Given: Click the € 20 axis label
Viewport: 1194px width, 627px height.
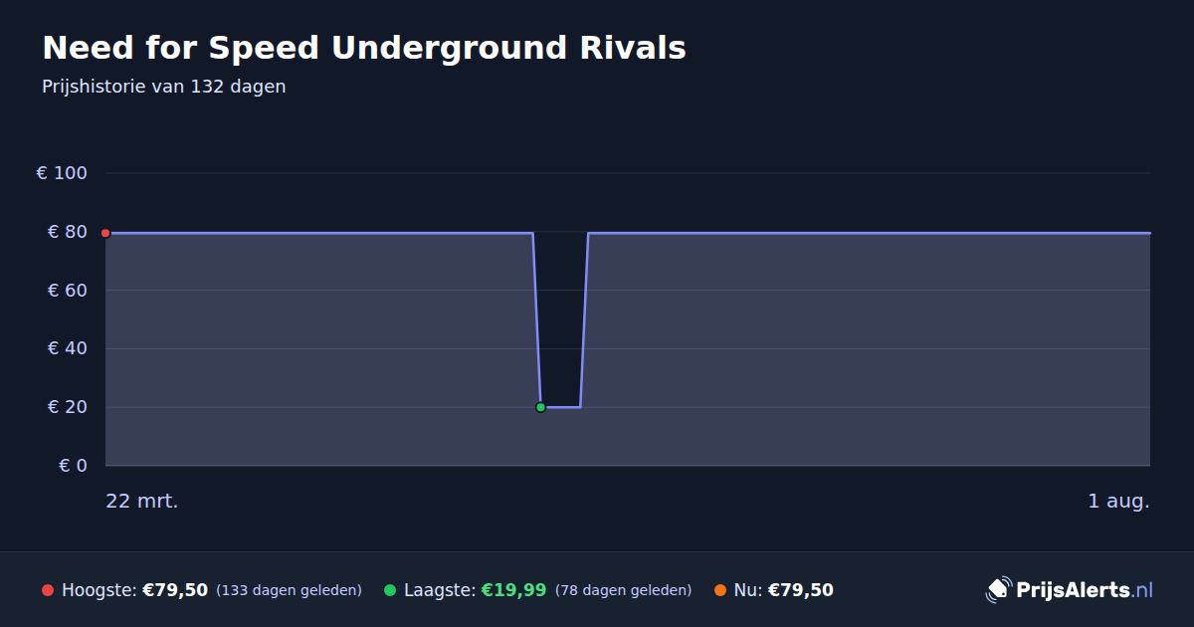Looking at the screenshot, I should tap(67, 407).
